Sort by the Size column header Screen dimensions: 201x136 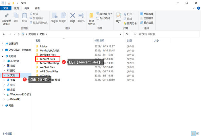point(156,41)
